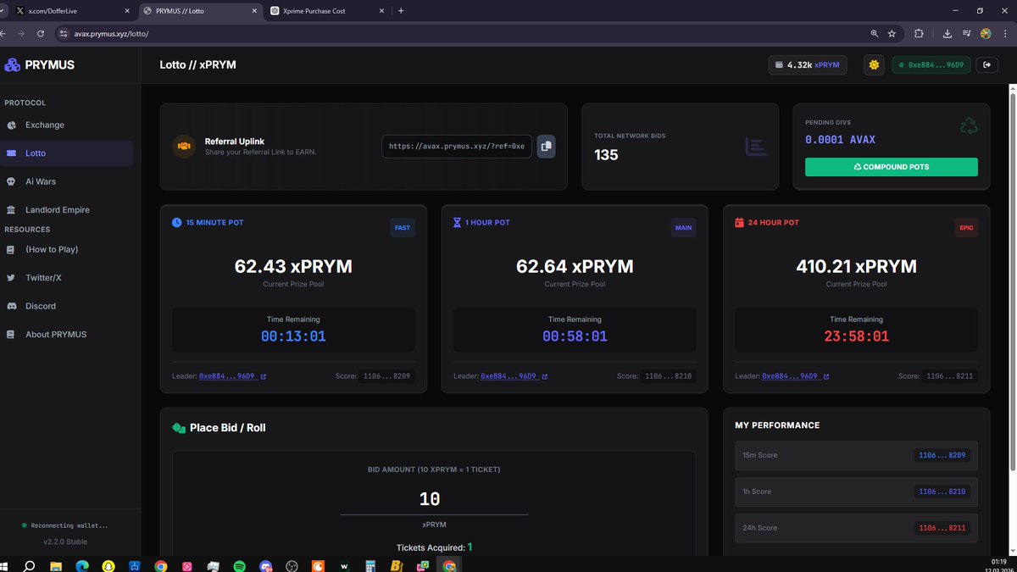Click the EPIC badge on 24 hour pot
The height and width of the screenshot is (572, 1017).
click(x=965, y=227)
